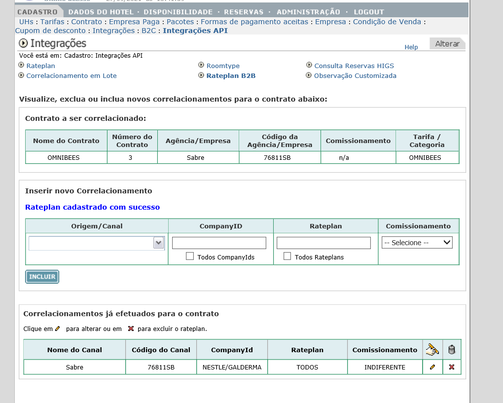Check the Todos CompanyIds checkbox

click(190, 256)
